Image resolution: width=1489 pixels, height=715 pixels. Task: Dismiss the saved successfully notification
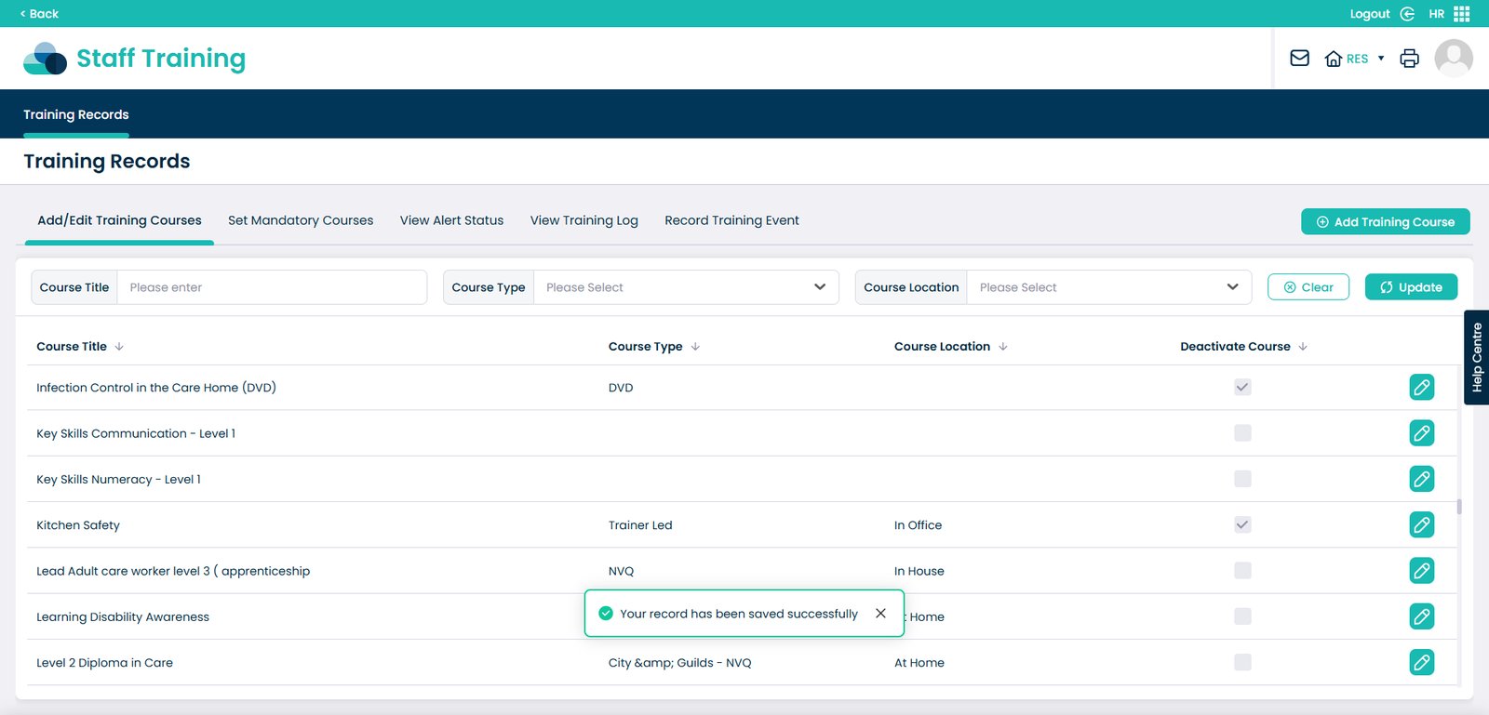[880, 614]
